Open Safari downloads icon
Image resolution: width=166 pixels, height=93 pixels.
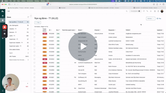[154, 4]
